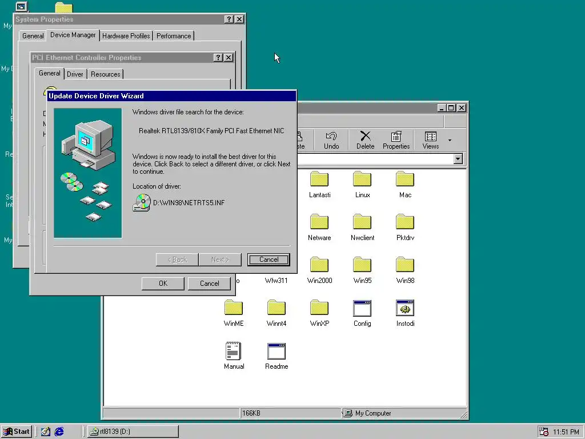Image resolution: width=585 pixels, height=439 pixels.
Task: Open the Start menu
Action: 17,432
